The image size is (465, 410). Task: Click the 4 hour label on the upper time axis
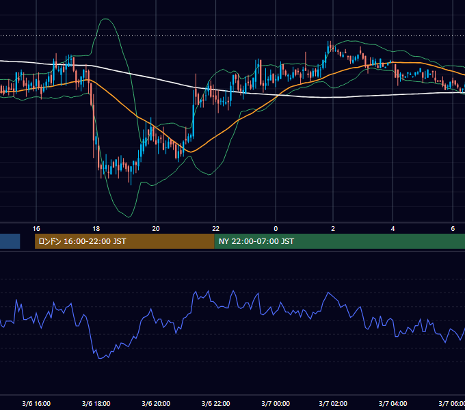click(x=393, y=229)
